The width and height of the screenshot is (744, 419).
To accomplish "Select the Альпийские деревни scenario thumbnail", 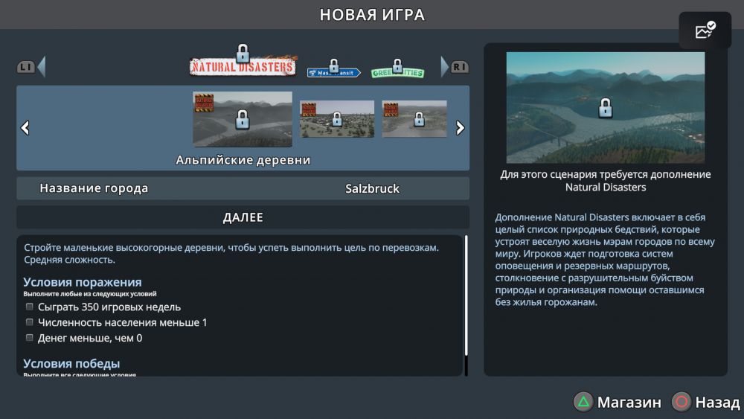I will 243,119.
